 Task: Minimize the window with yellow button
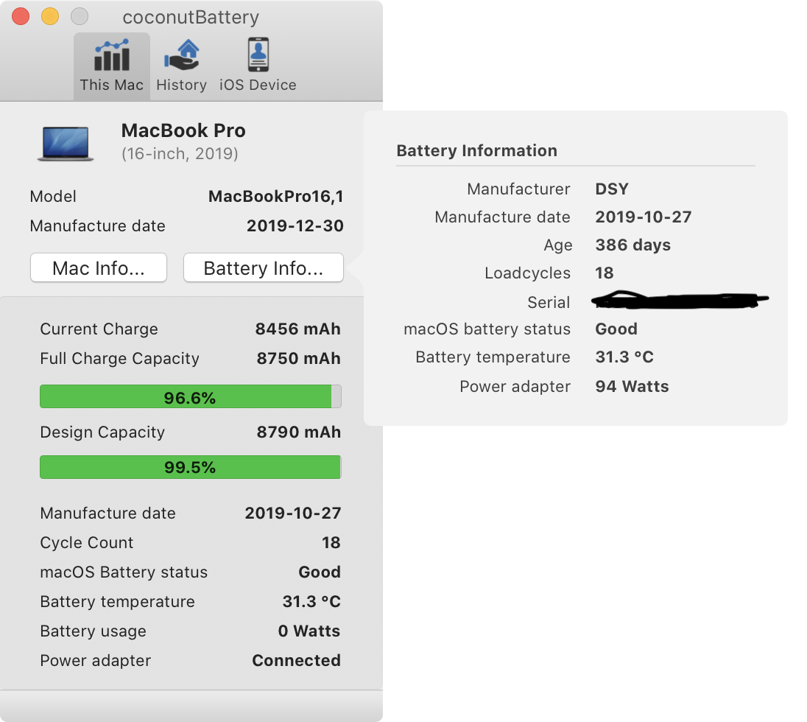pos(50,16)
